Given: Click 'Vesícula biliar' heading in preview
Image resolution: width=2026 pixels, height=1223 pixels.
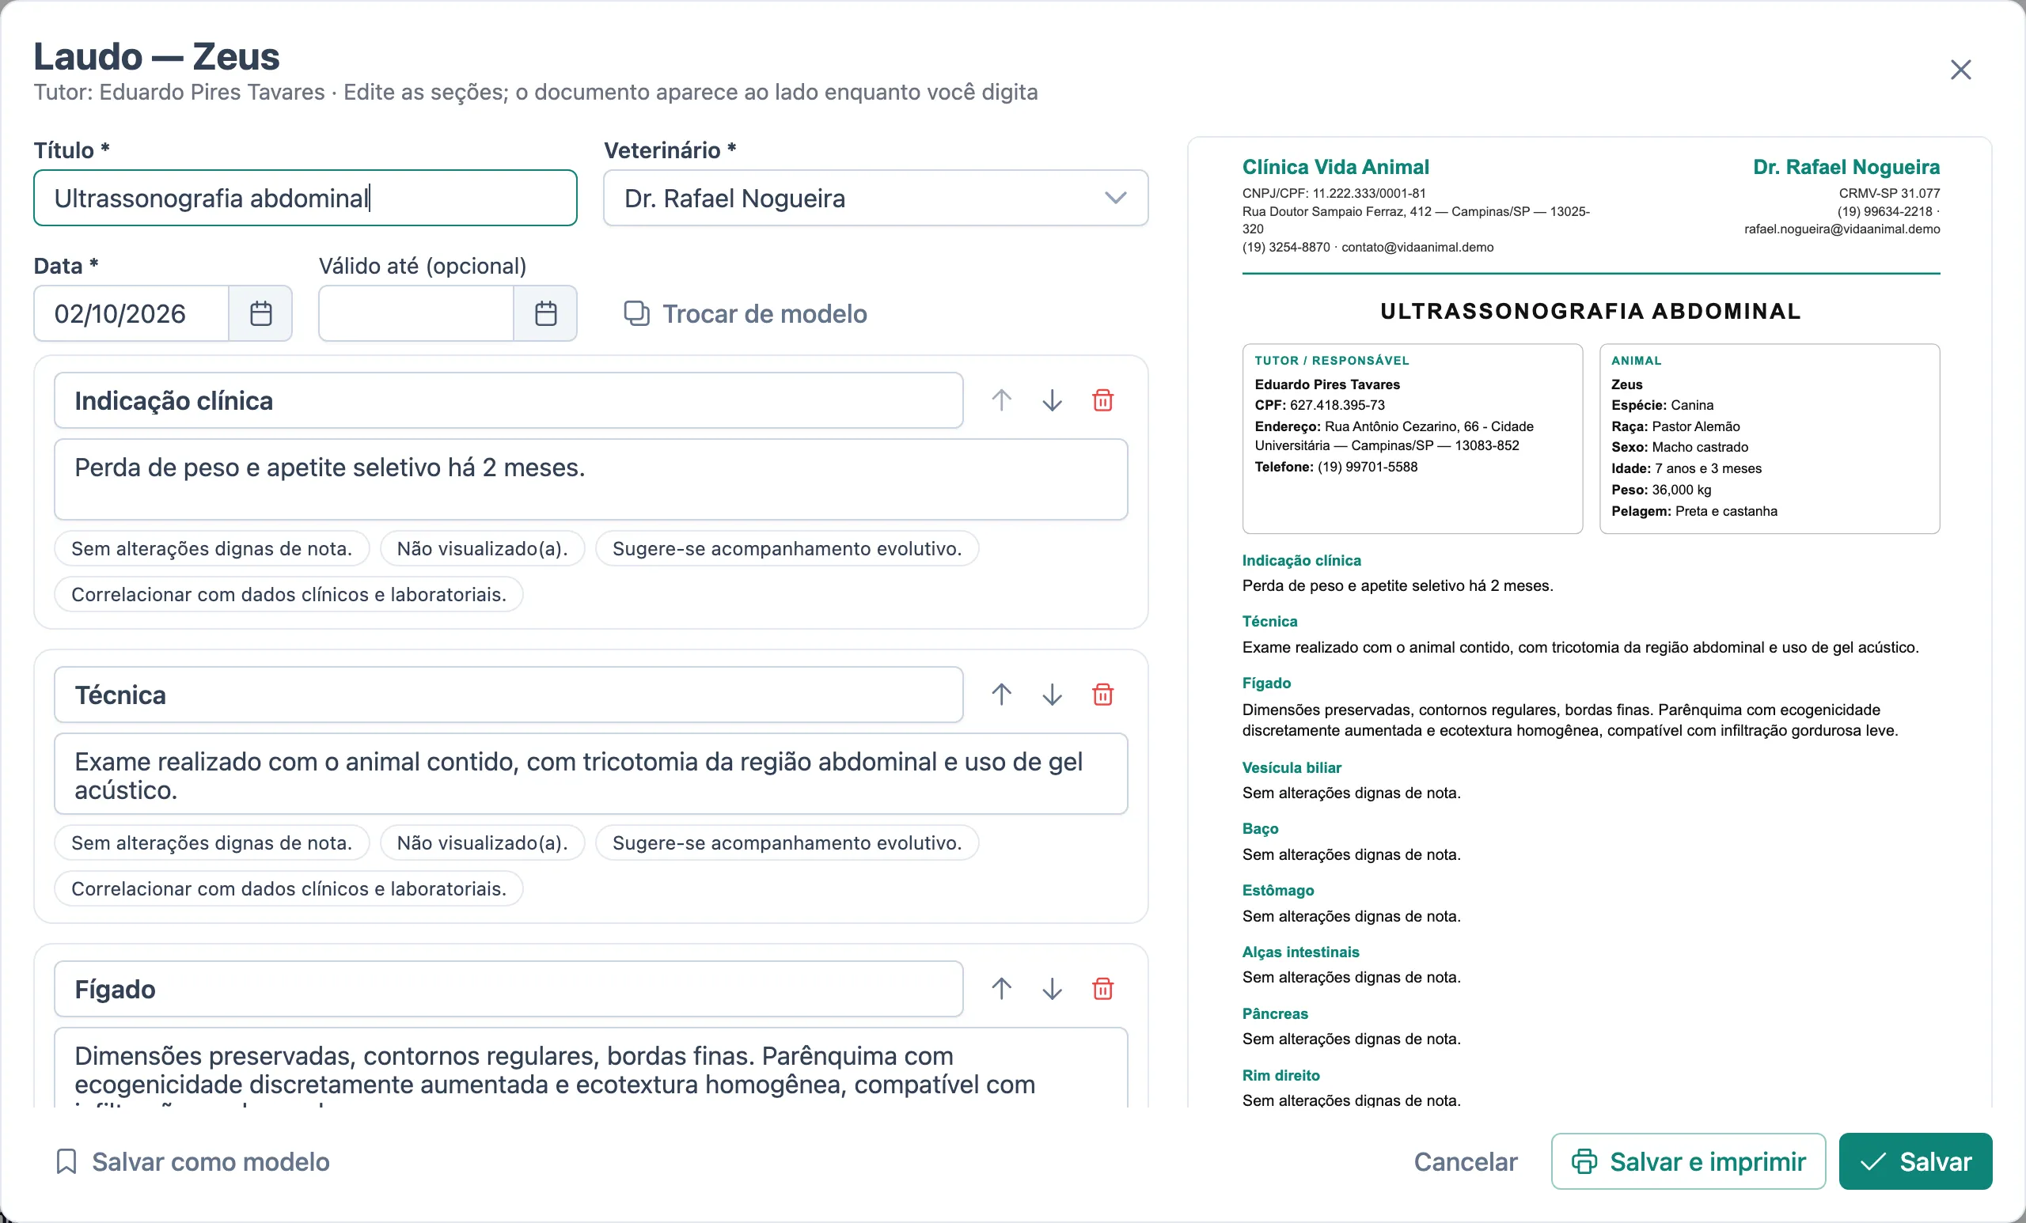Looking at the screenshot, I should pyautogui.click(x=1291, y=767).
